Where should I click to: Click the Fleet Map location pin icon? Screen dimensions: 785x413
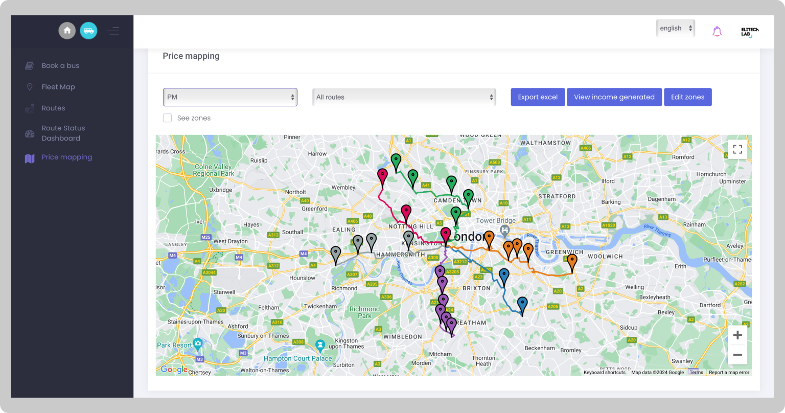click(29, 86)
